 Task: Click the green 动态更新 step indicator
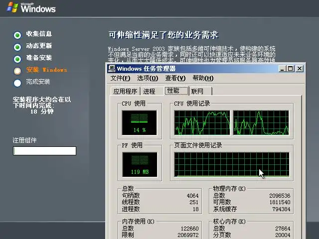click(17, 47)
